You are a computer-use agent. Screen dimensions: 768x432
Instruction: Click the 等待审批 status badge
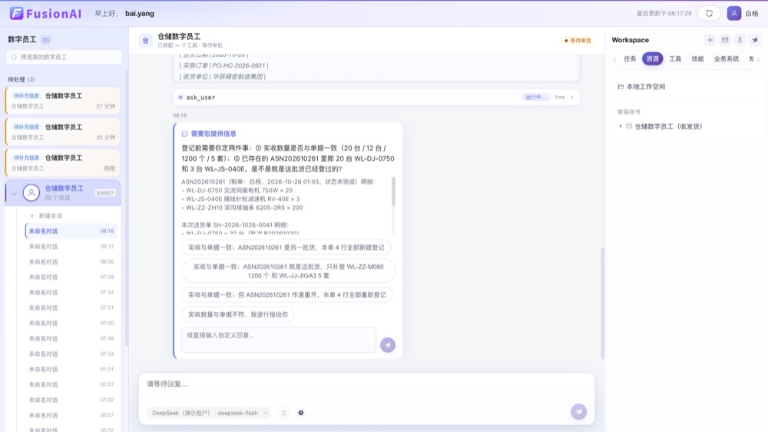[578, 41]
